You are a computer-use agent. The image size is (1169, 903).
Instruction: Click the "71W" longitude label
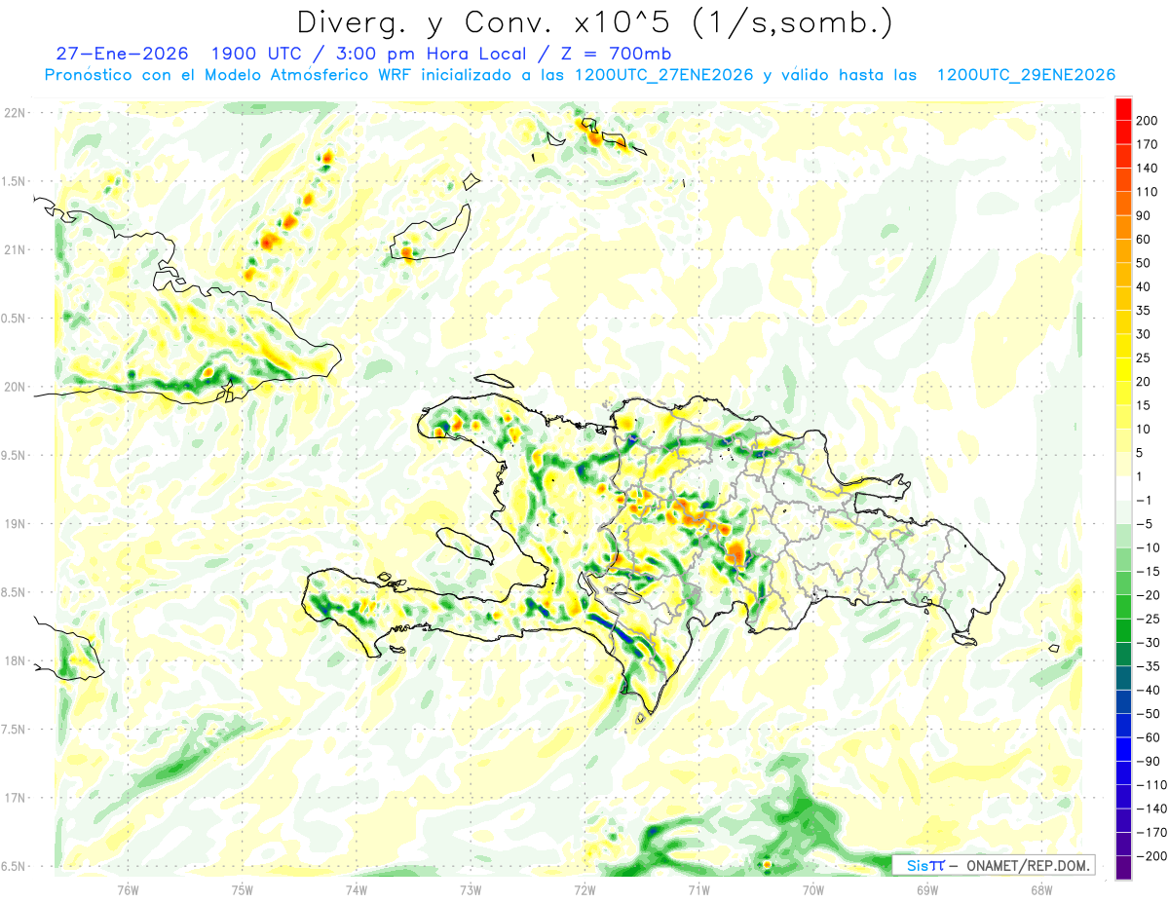698,889
